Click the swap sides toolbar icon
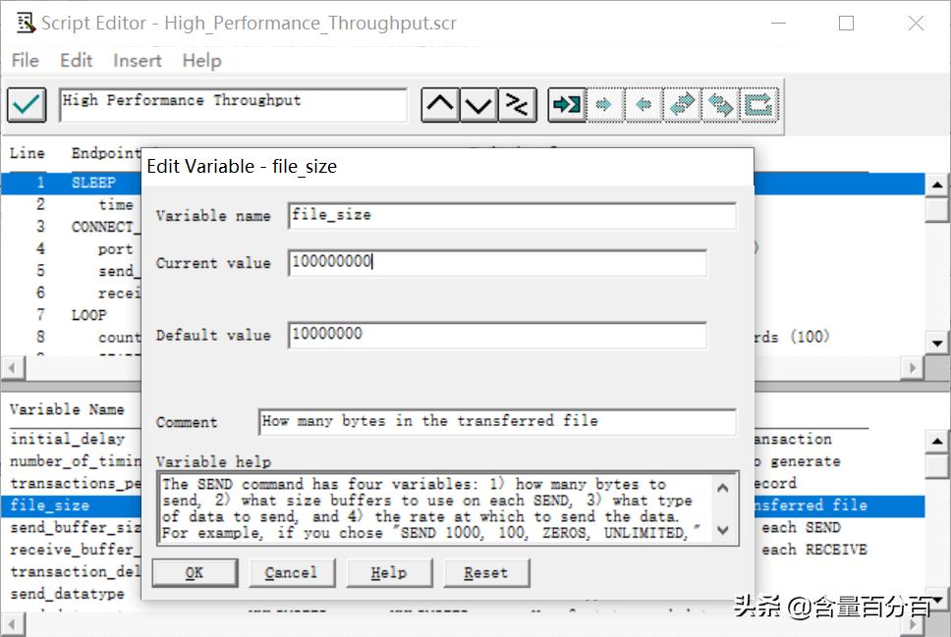This screenshot has width=951, height=637. (x=518, y=105)
